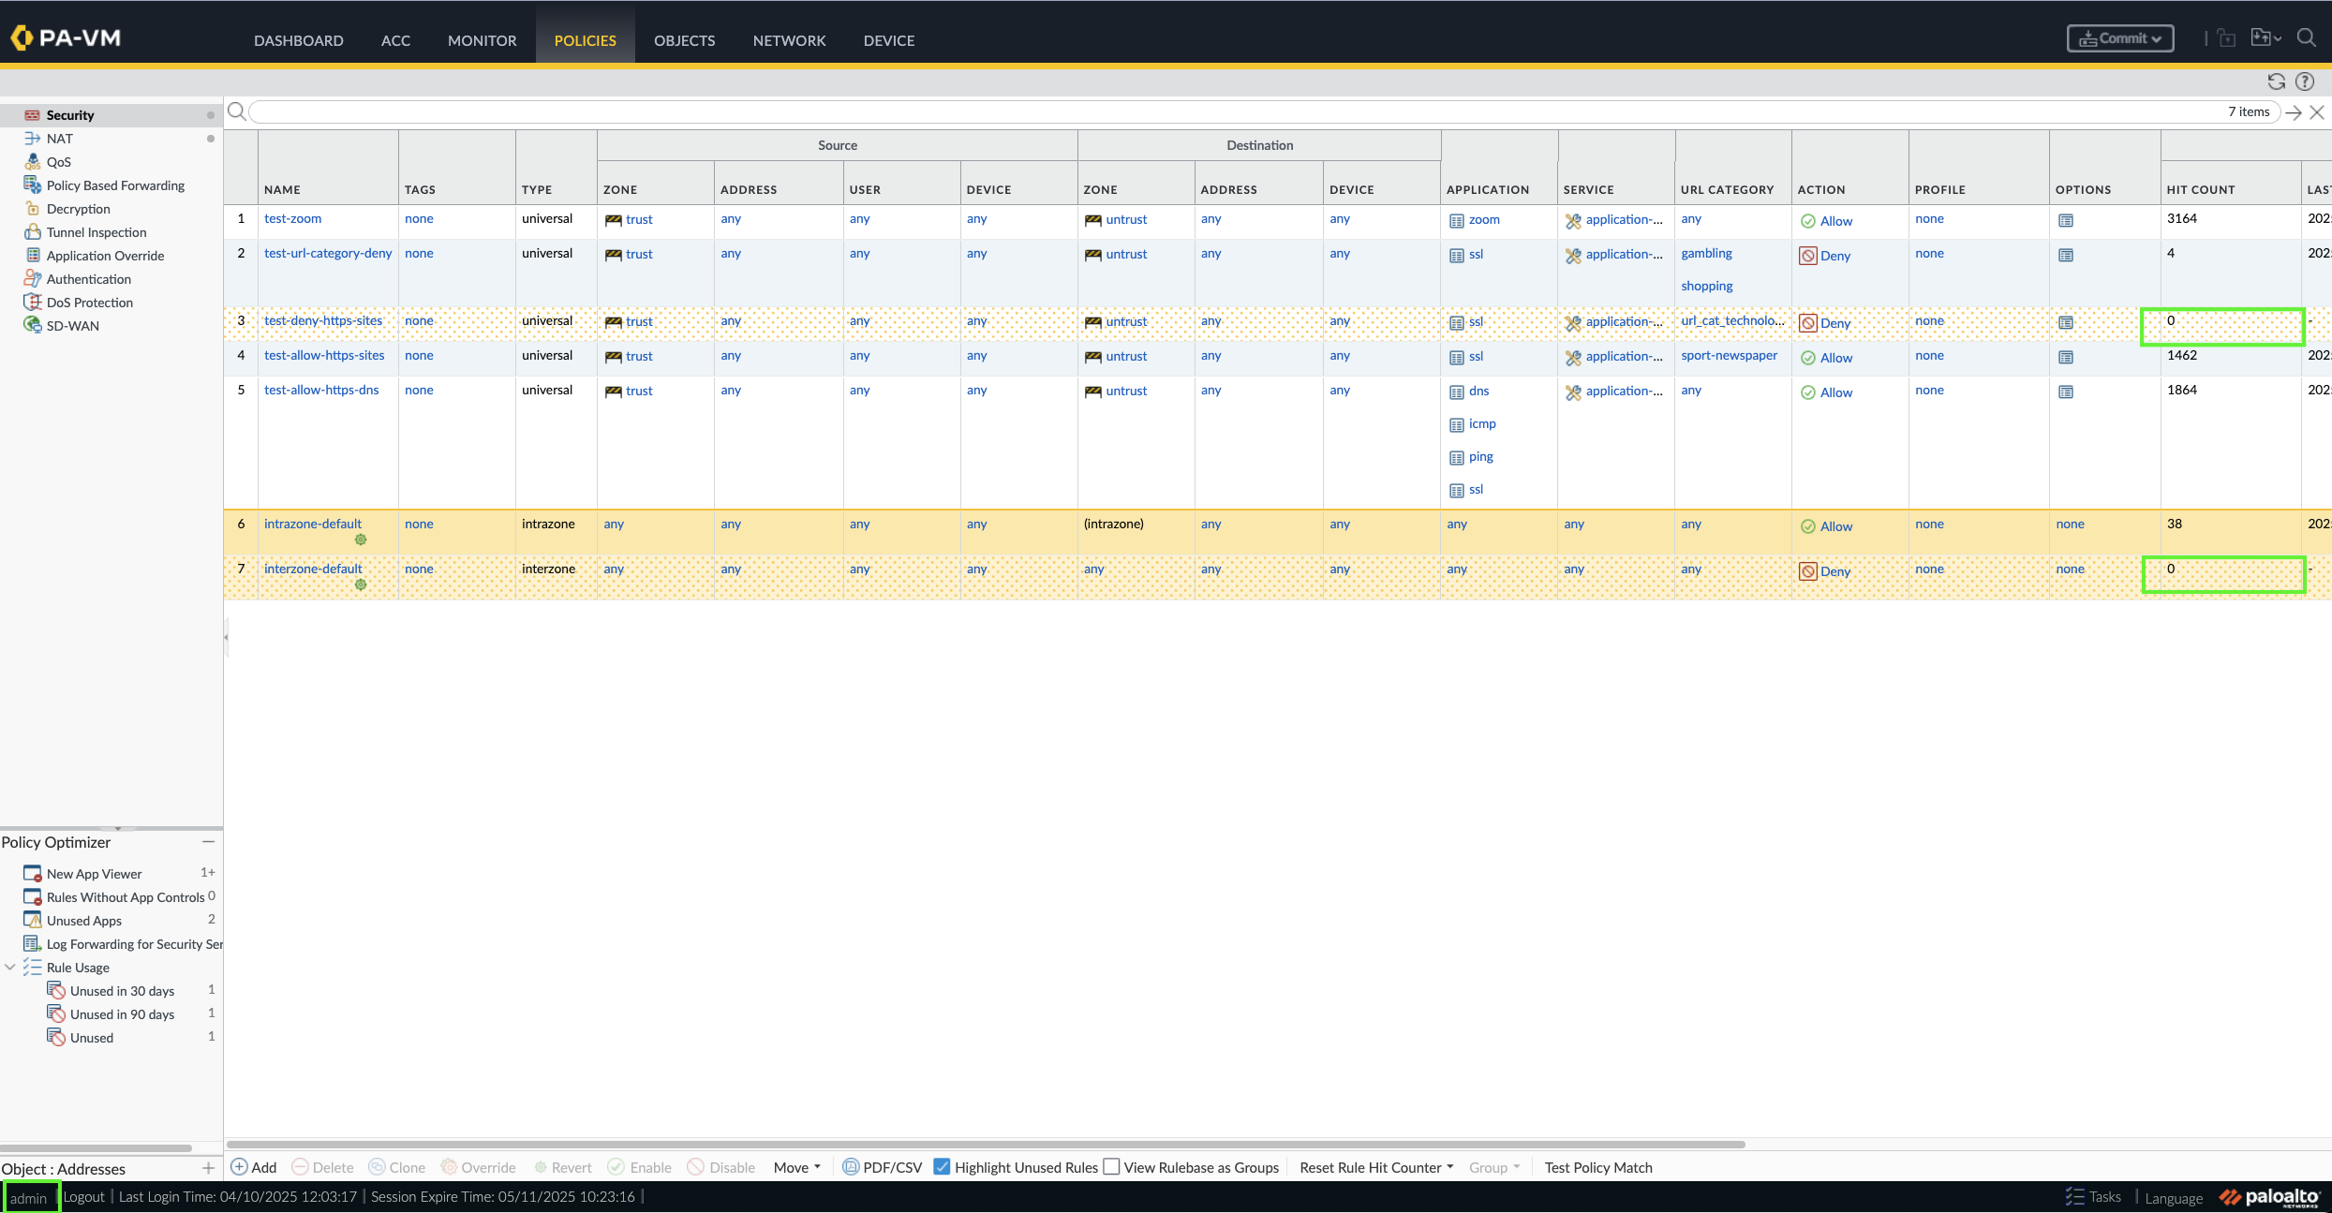The image size is (2332, 1213).
Task: Click in the rule filter search field
Action: 1218,112
